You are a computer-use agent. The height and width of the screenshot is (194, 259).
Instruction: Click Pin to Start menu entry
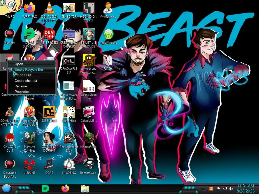point(32,75)
